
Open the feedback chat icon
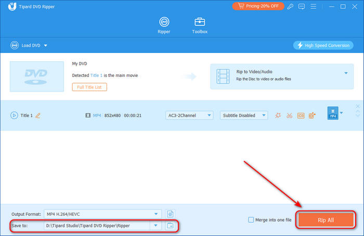[302, 6]
